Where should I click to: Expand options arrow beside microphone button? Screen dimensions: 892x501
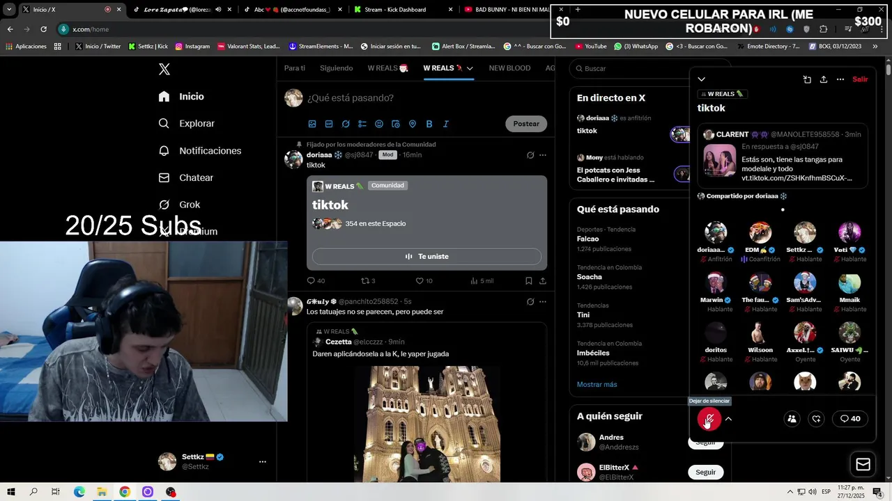(728, 419)
